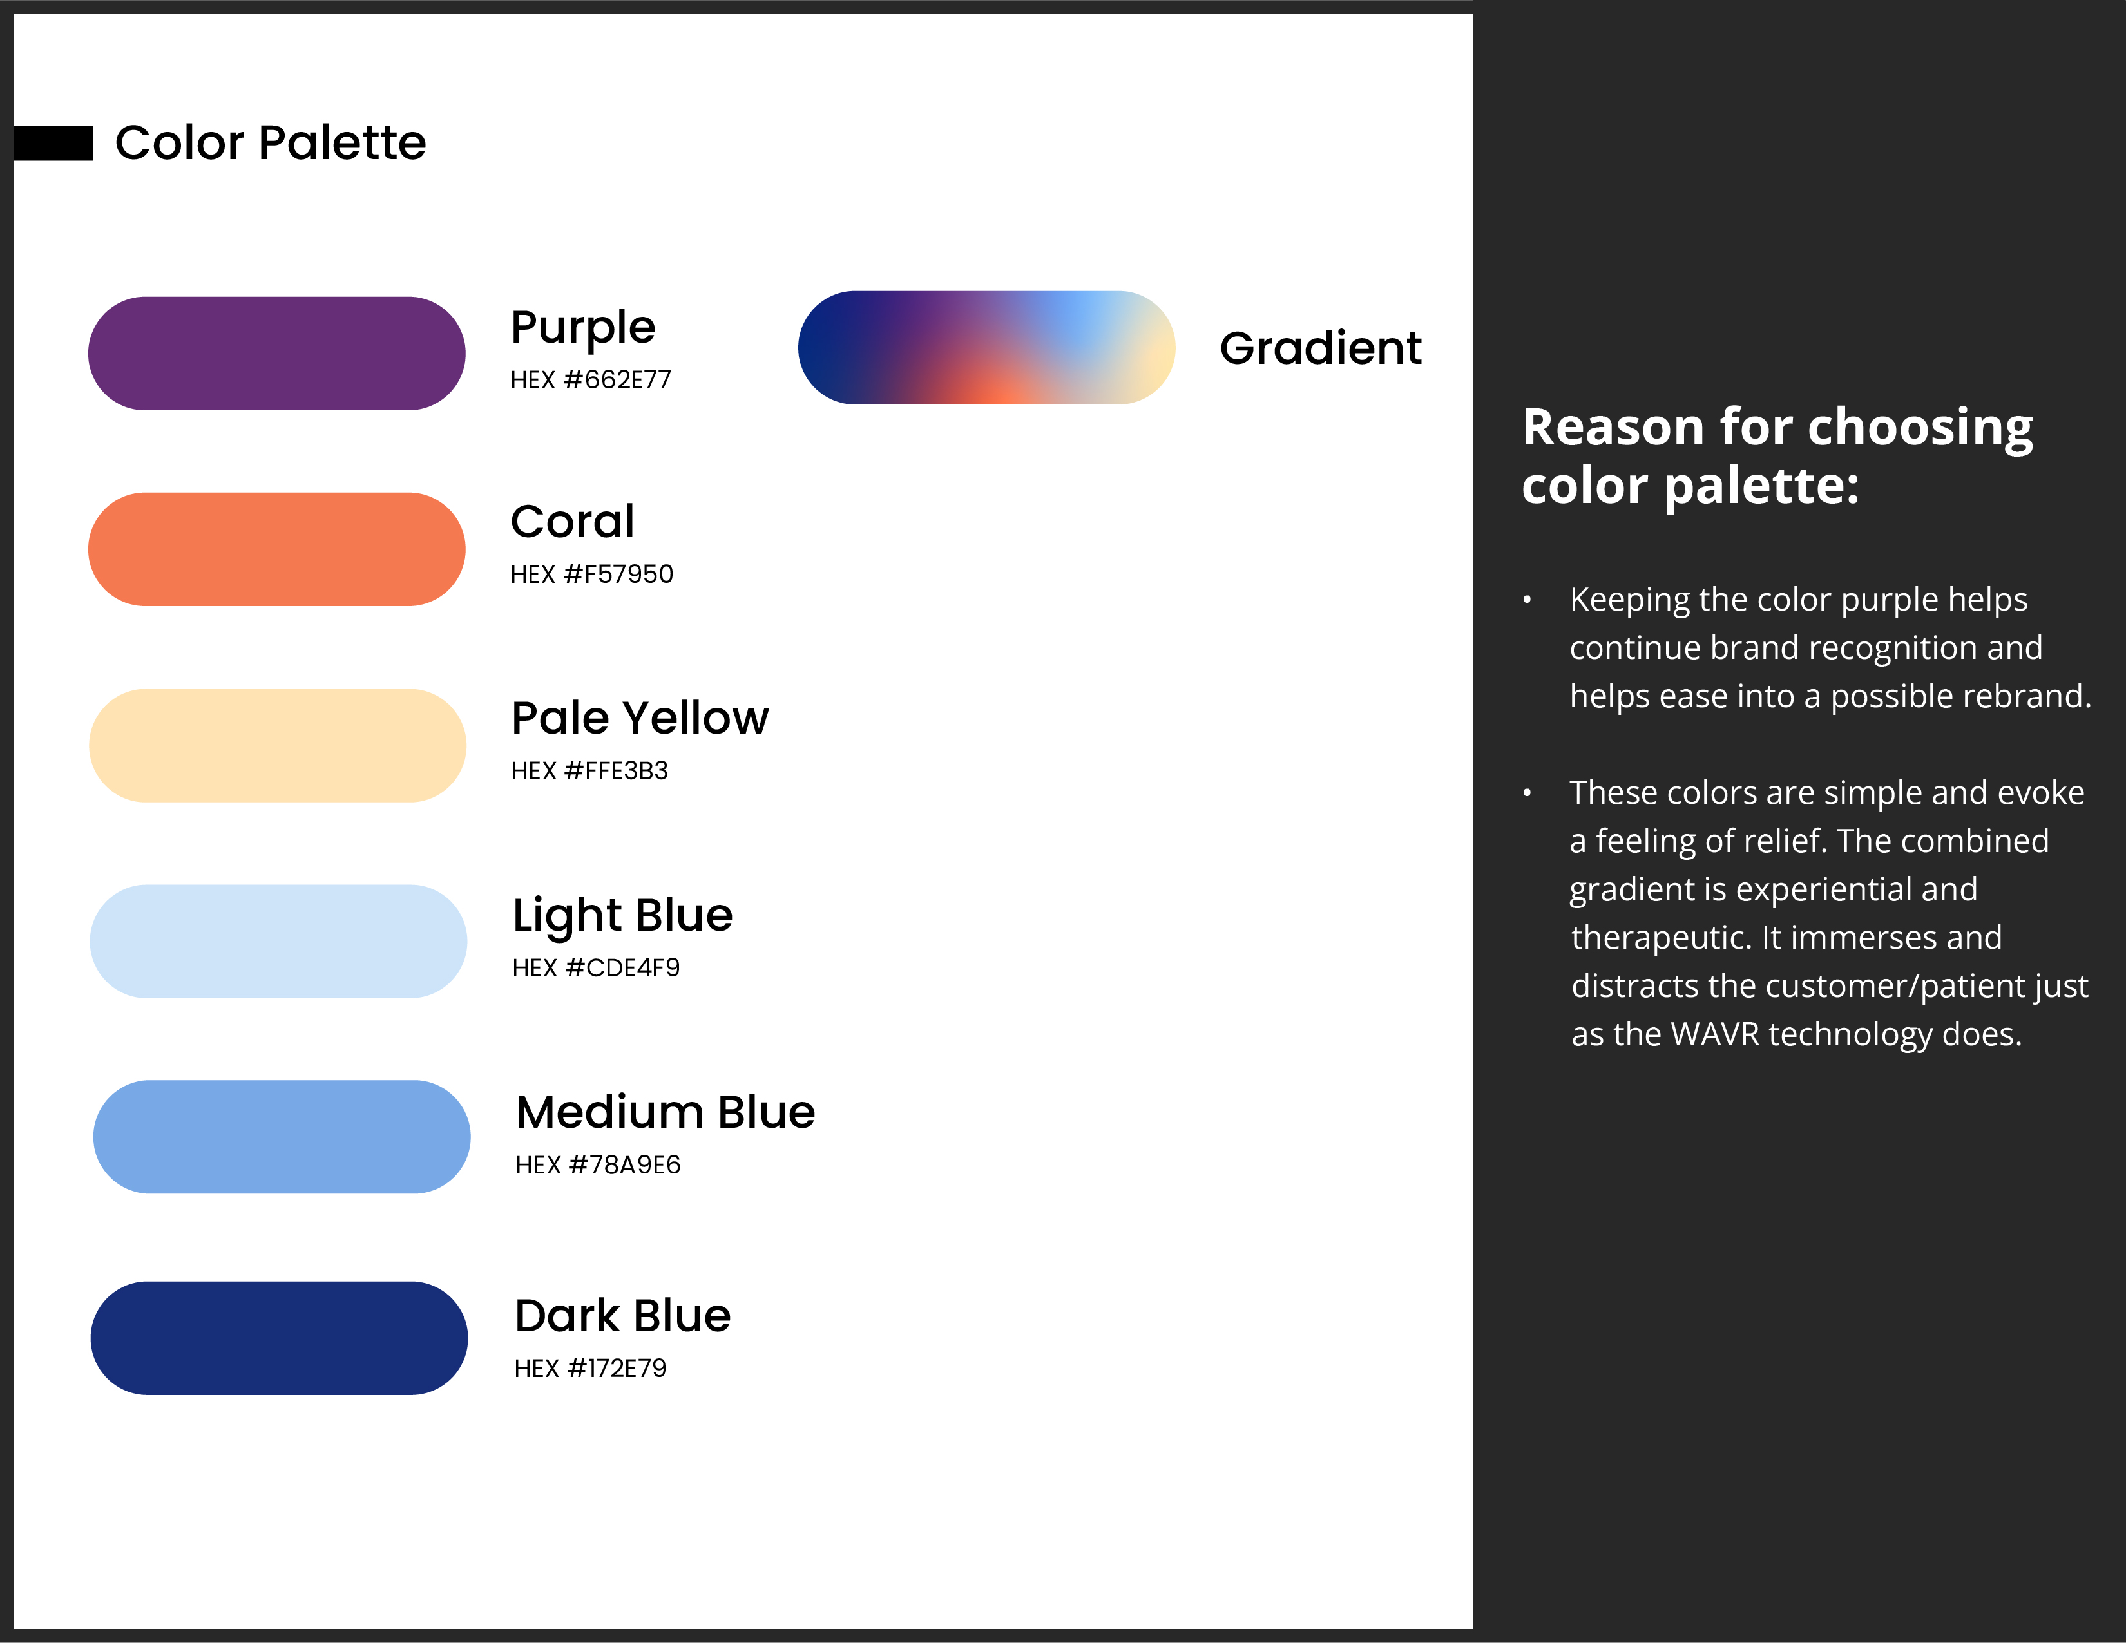Image resolution: width=2126 pixels, height=1643 pixels.
Task: Select the Dark Blue color swatch
Action: 280,1338
